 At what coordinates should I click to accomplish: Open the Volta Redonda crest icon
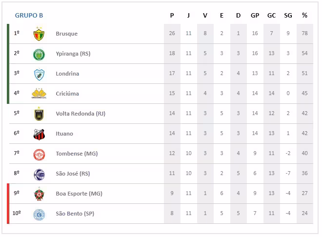[x=39, y=114]
